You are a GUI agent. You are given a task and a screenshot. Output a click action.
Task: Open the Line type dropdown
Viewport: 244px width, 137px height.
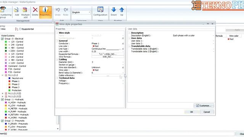123,49
